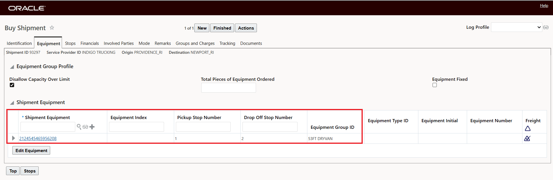Switch to the Mode tab
This screenshot has width=553, height=180.
pos(144,43)
